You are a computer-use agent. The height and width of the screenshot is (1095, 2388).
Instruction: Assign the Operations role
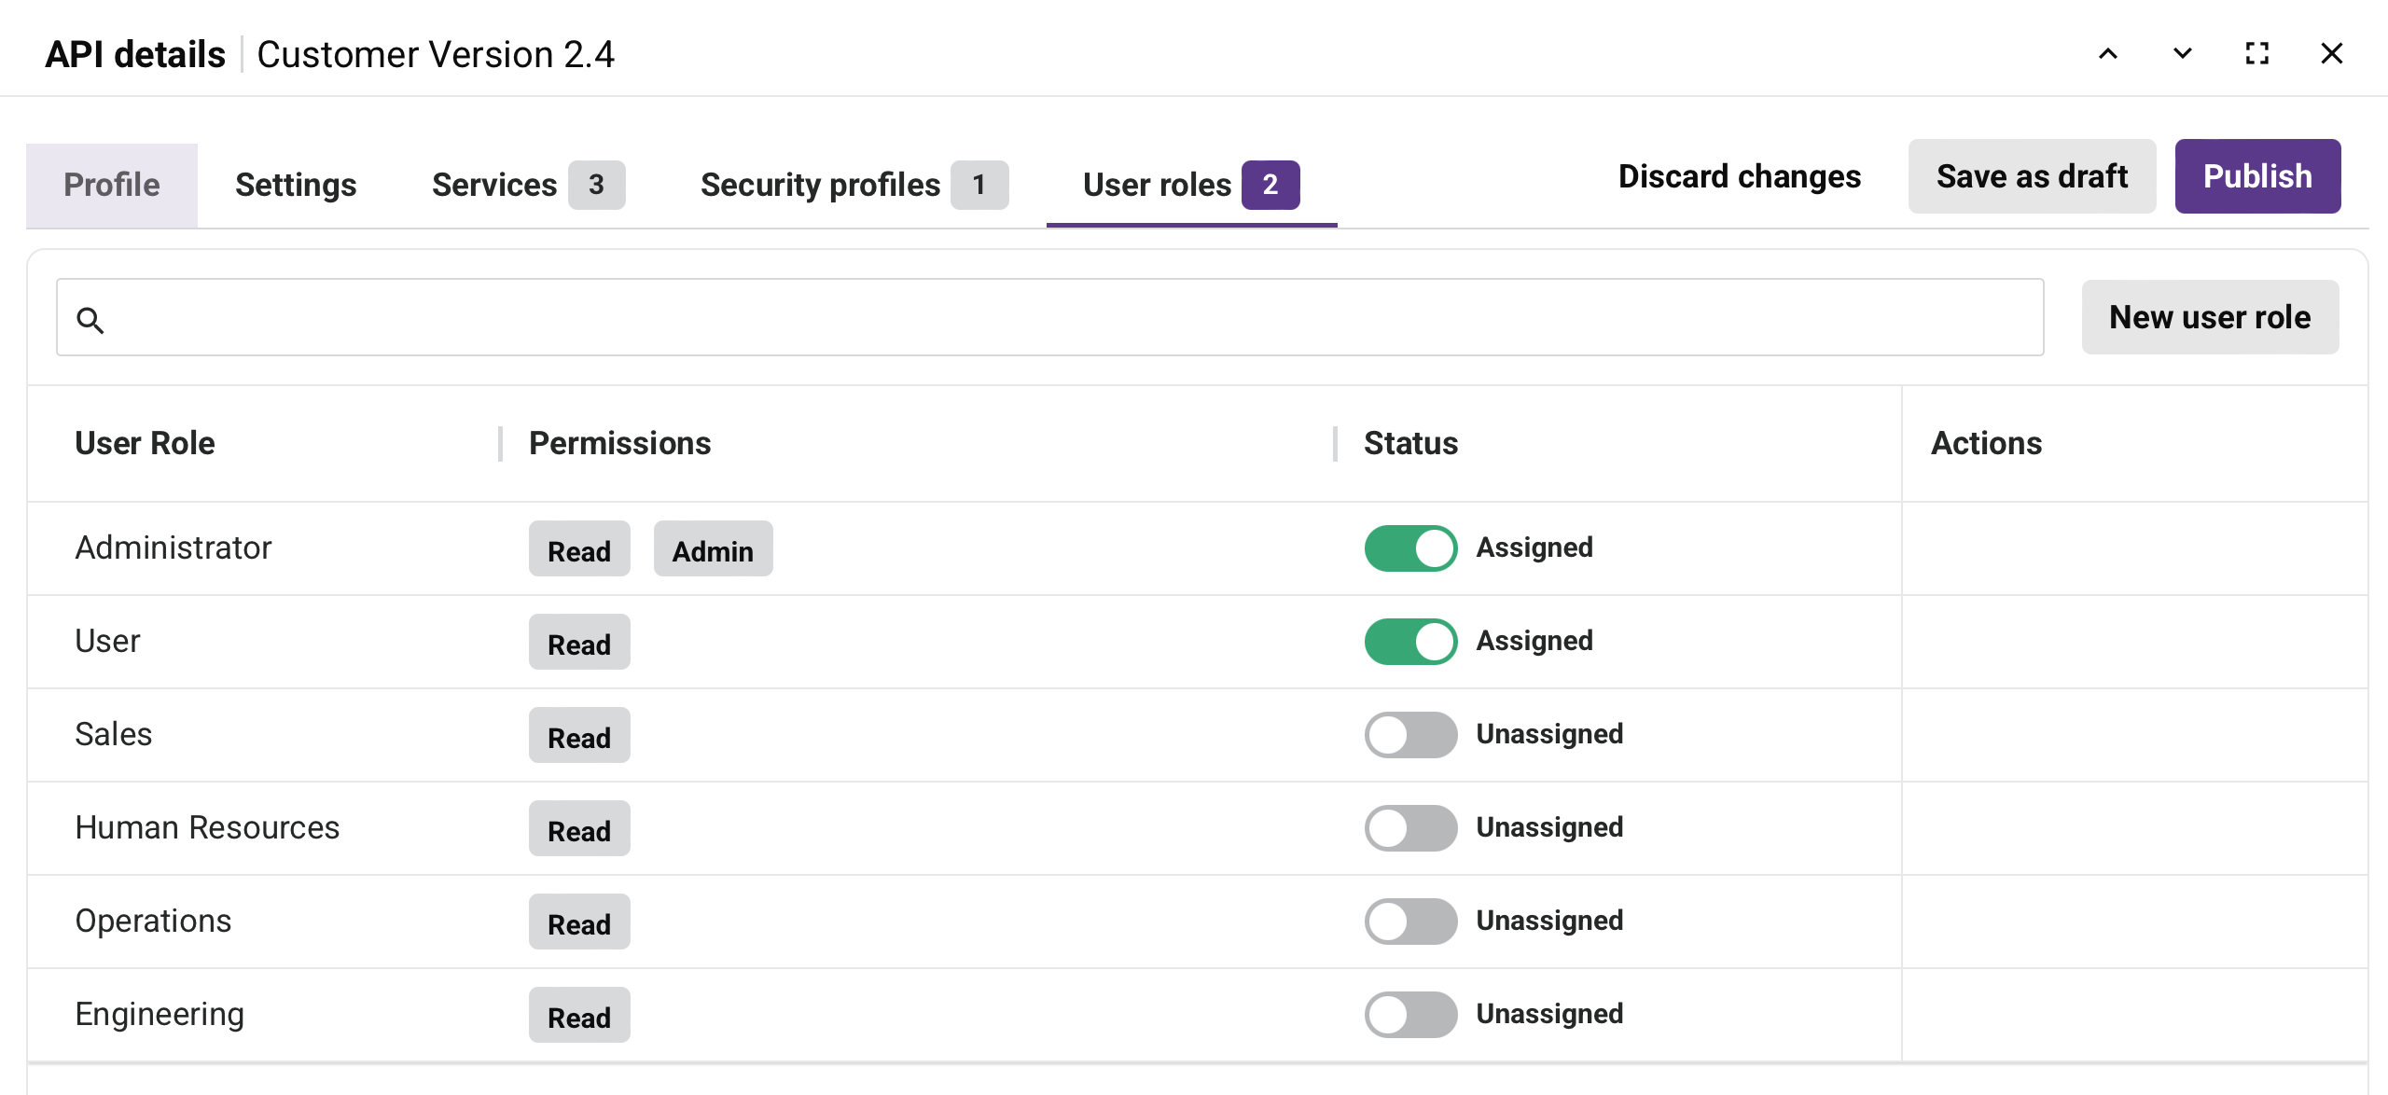[1409, 922]
